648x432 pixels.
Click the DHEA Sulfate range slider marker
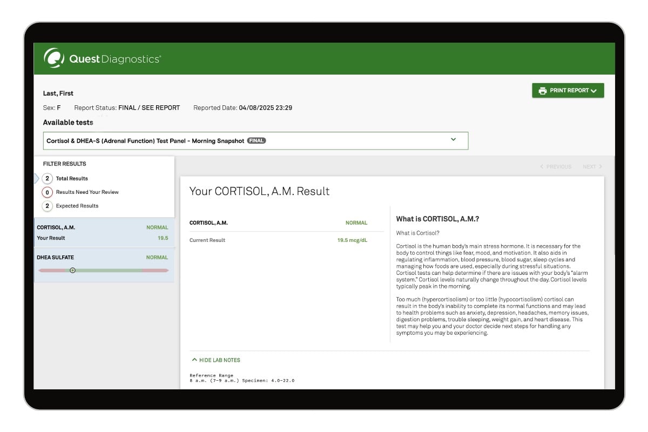pyautogui.click(x=73, y=271)
